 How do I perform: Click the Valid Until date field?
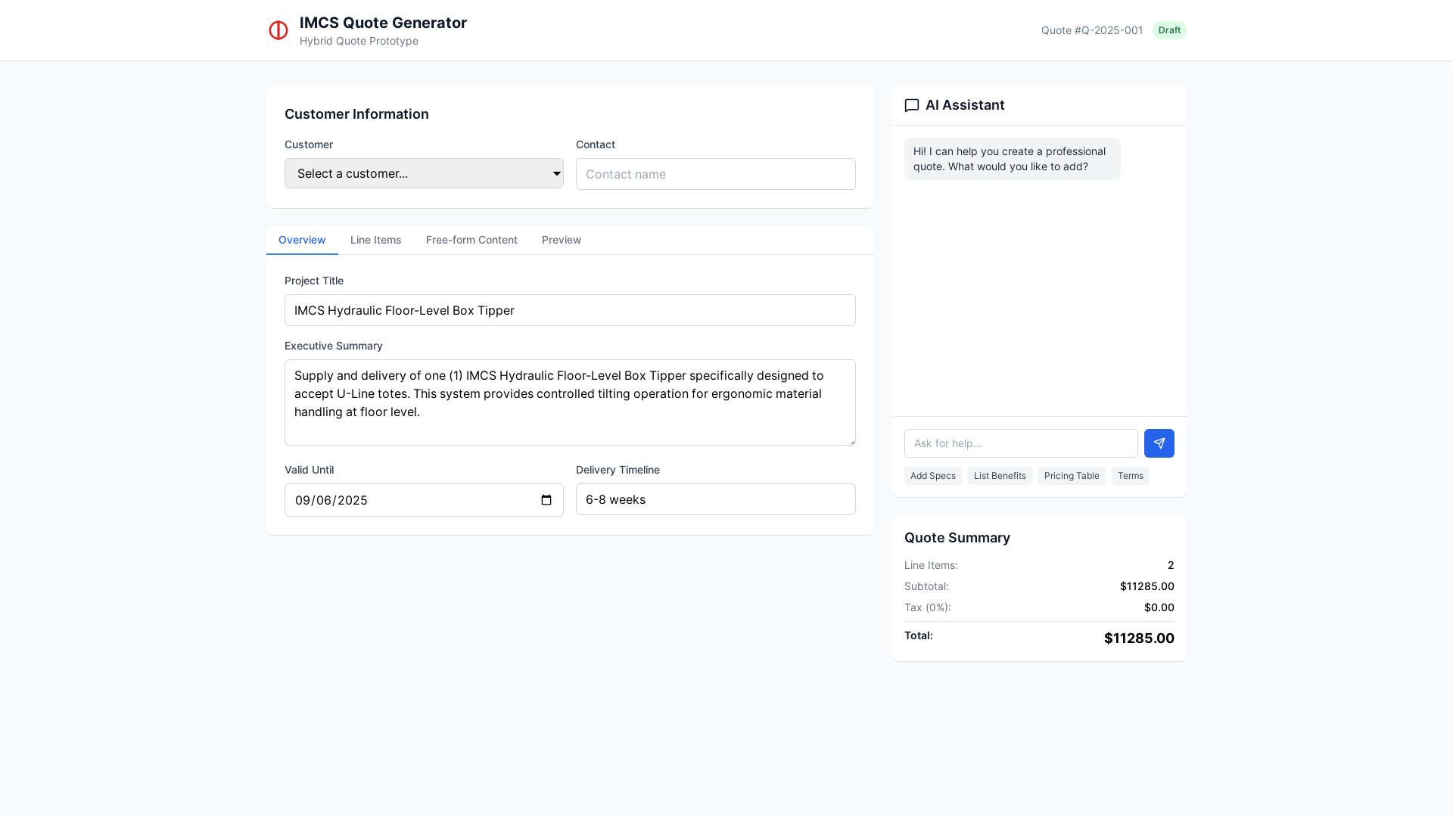424,500
